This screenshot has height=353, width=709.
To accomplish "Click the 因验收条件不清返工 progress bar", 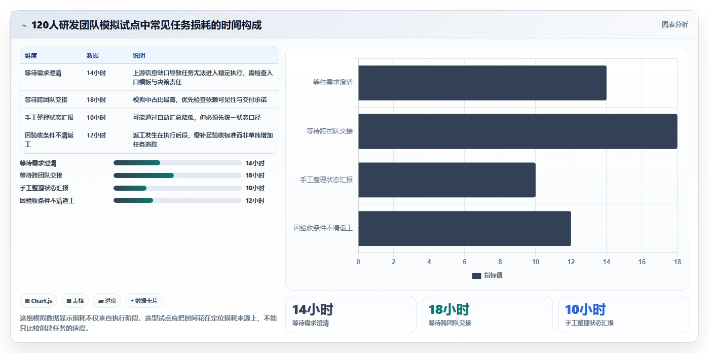I will click(x=177, y=200).
